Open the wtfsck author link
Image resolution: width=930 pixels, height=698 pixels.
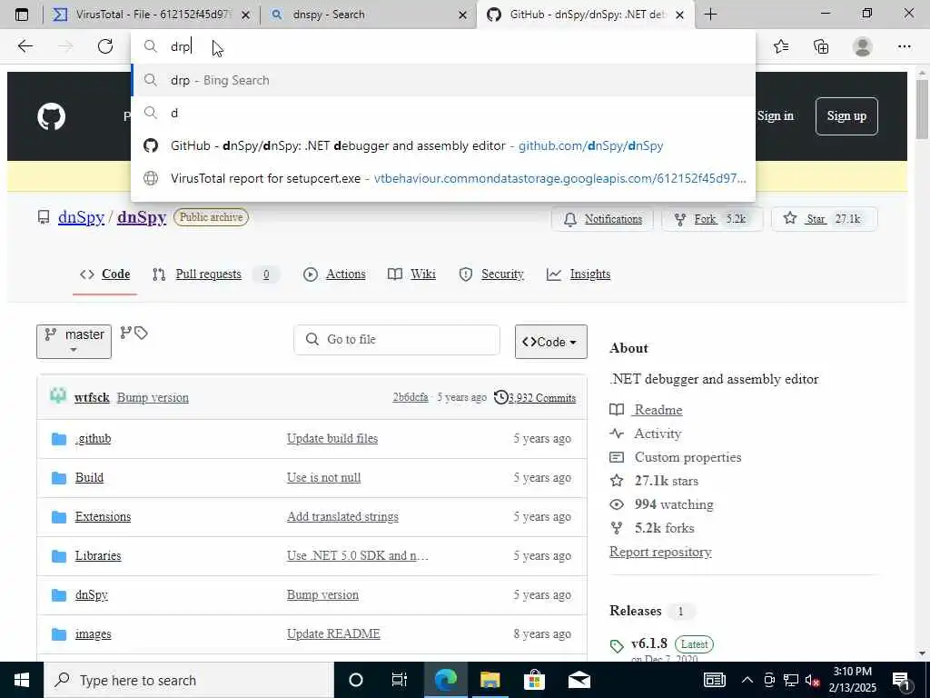coord(92,398)
